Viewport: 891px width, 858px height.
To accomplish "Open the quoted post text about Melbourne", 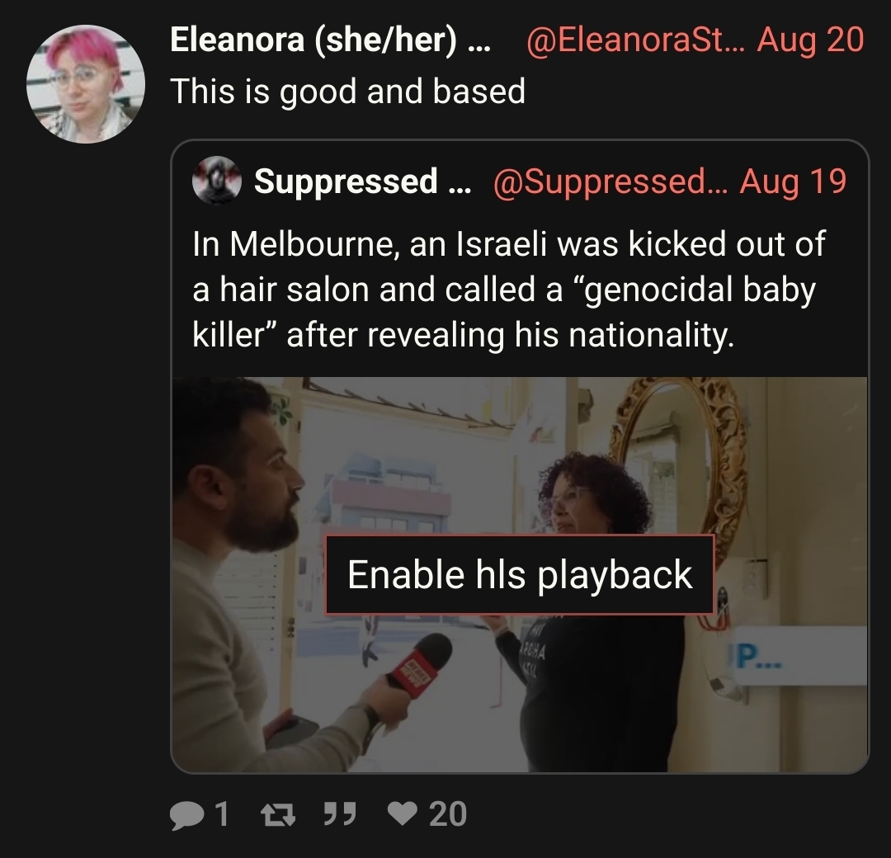I will [508, 290].
